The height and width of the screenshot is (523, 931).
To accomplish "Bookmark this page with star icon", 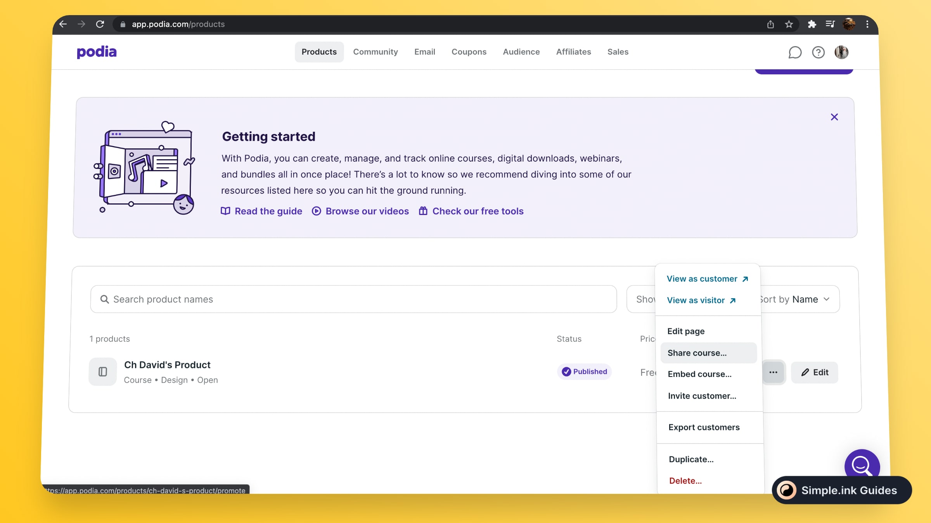I will (789, 24).
